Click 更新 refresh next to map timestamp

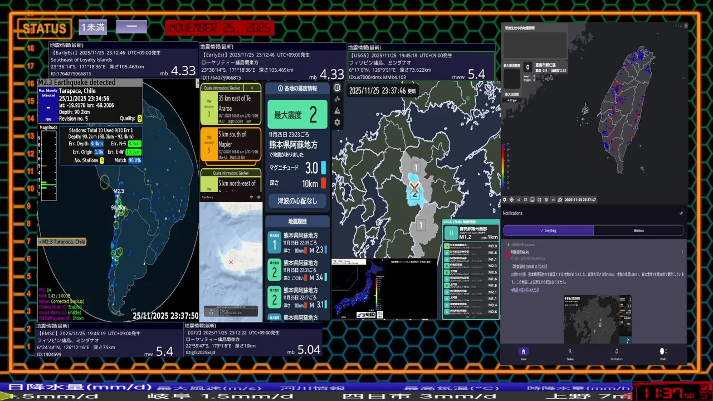(412, 91)
